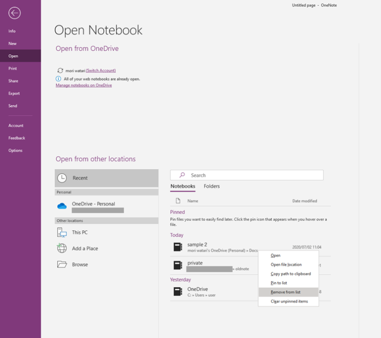Image resolution: width=381 pixels, height=338 pixels.
Task: Select Open in the sidebar
Action: click(20, 56)
